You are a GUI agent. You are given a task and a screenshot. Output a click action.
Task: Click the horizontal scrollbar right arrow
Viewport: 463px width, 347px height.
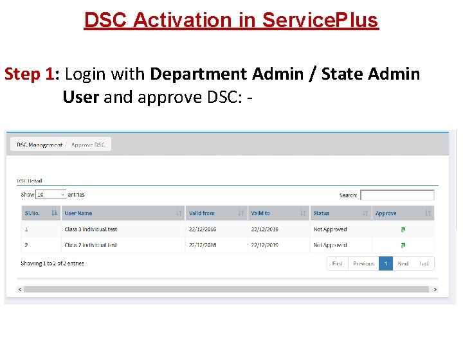pos(435,289)
